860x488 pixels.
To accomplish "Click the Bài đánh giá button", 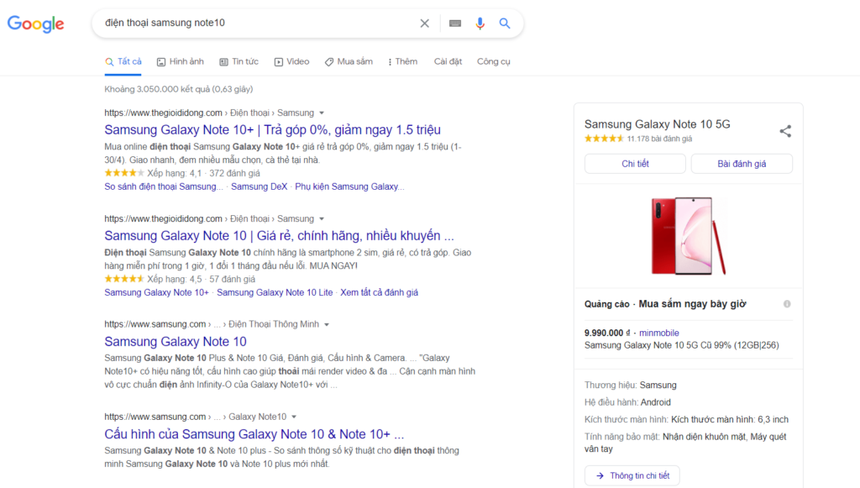I will click(x=742, y=164).
